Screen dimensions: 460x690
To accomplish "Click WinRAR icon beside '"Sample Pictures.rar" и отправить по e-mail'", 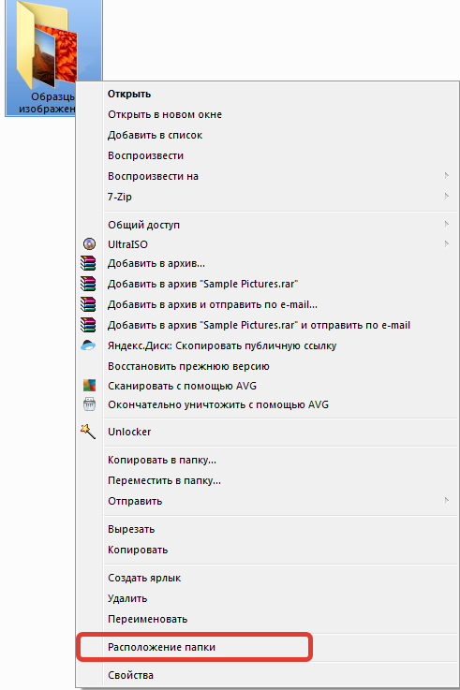I will (88, 325).
